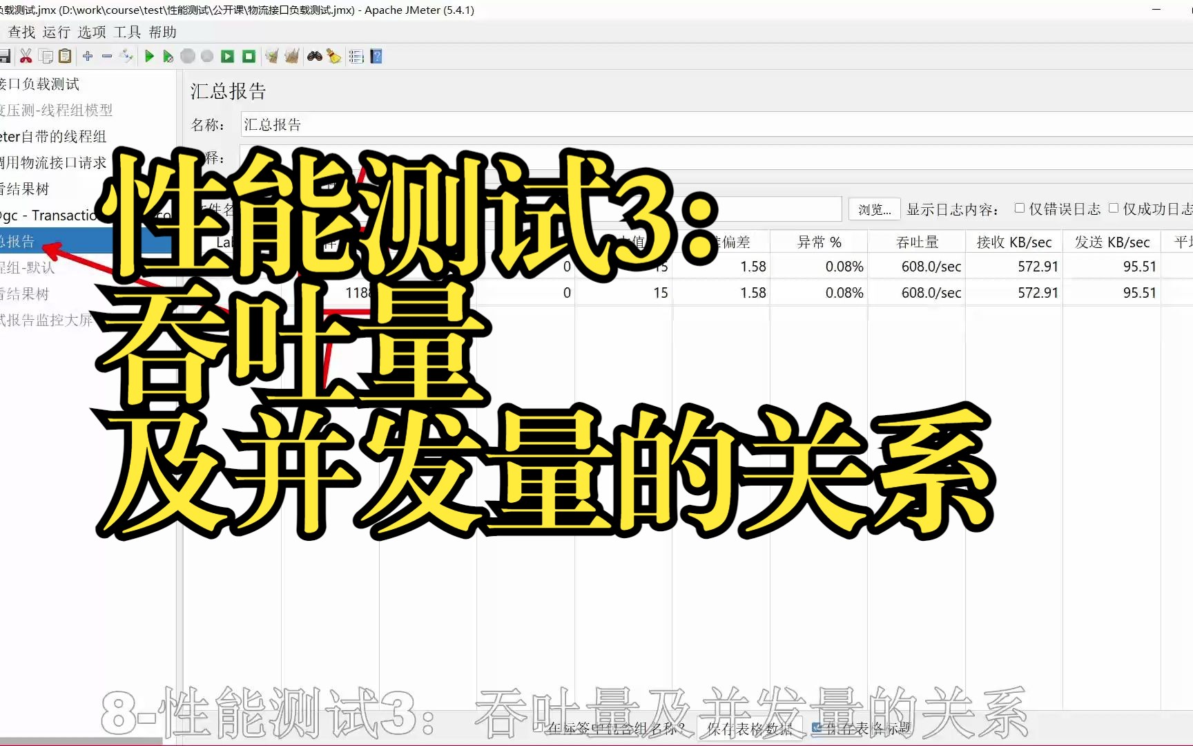The image size is (1193, 746).
Task: Open search with the binoculars icon
Action: click(315, 57)
